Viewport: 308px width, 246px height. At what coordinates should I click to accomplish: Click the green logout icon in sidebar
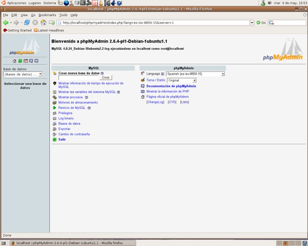coord(20,61)
